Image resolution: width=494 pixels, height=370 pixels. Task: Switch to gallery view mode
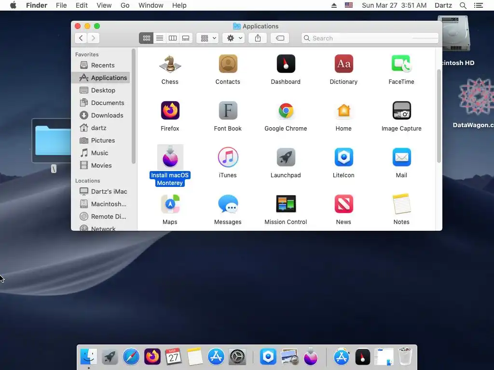[186, 38]
